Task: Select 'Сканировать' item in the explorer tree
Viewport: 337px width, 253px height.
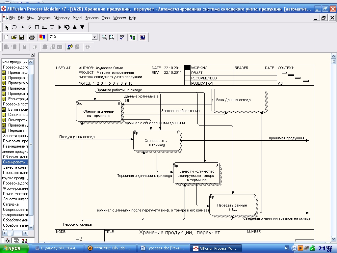Action: [x=15, y=162]
